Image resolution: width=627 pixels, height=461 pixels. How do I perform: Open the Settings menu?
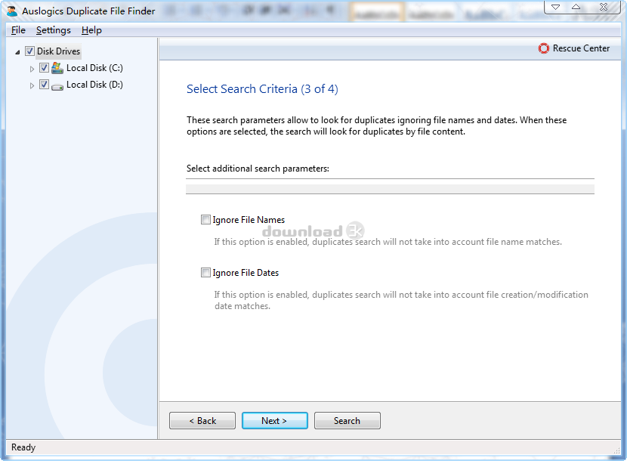tap(53, 30)
